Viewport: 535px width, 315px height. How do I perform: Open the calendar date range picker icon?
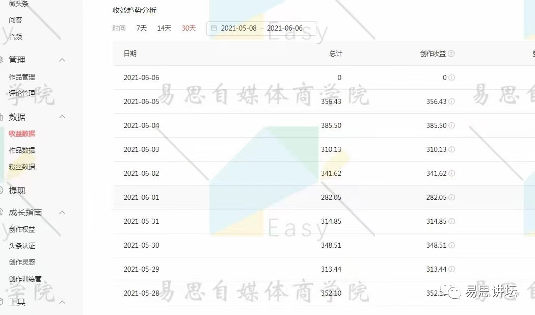[x=213, y=28]
